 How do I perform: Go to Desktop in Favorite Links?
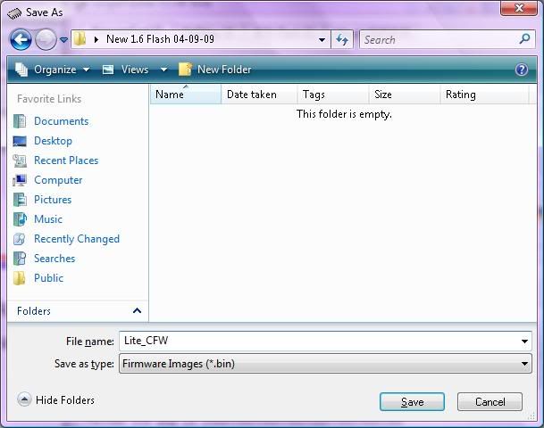[53, 141]
